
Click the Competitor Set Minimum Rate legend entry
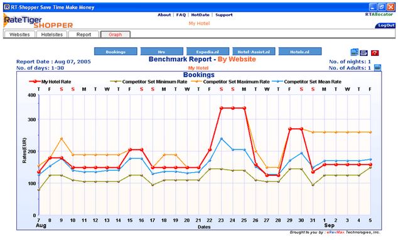click(149, 82)
